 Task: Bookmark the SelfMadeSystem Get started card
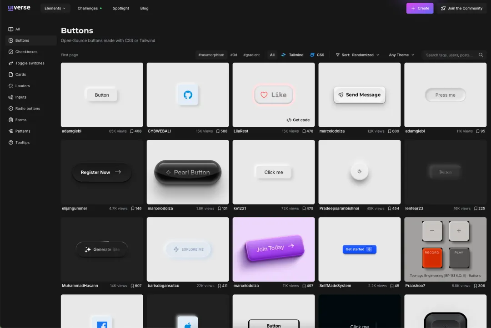[392, 286]
